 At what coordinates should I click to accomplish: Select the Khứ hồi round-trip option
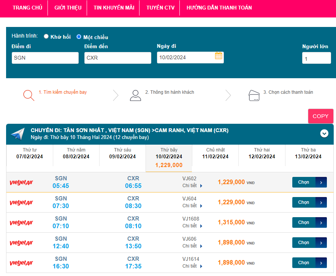pos(46,37)
